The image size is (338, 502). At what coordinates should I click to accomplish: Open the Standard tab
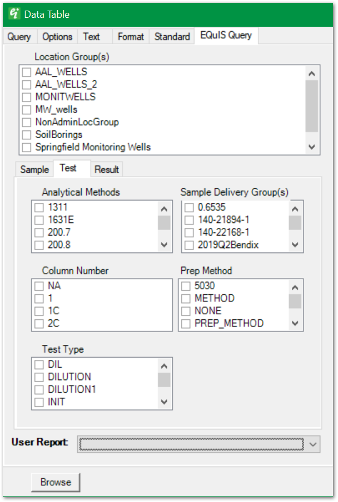pyautogui.click(x=172, y=37)
